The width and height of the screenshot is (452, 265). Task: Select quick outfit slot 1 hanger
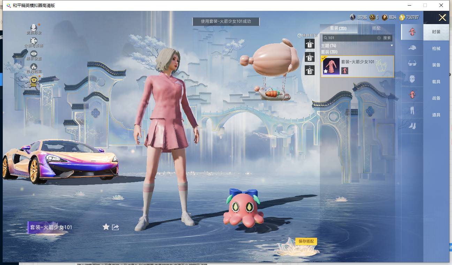coord(310,44)
